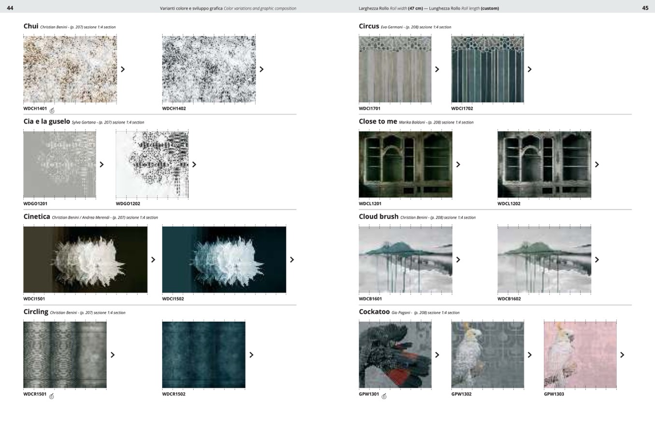Select the Chui WDCH1402 grayscale thumbnail
Image resolution: width=655 pixels, height=424 pixels.
point(209,69)
